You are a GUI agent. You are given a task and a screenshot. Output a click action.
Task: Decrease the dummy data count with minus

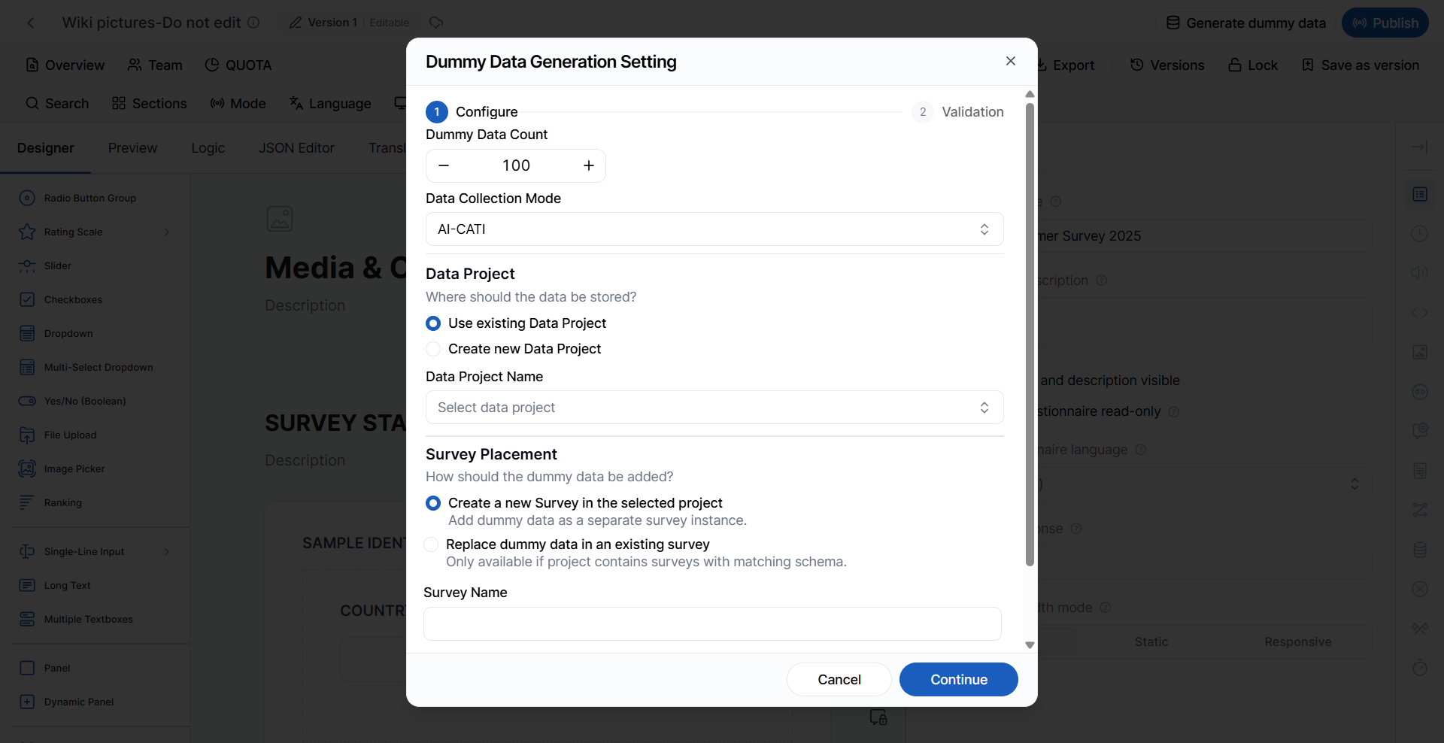444,165
